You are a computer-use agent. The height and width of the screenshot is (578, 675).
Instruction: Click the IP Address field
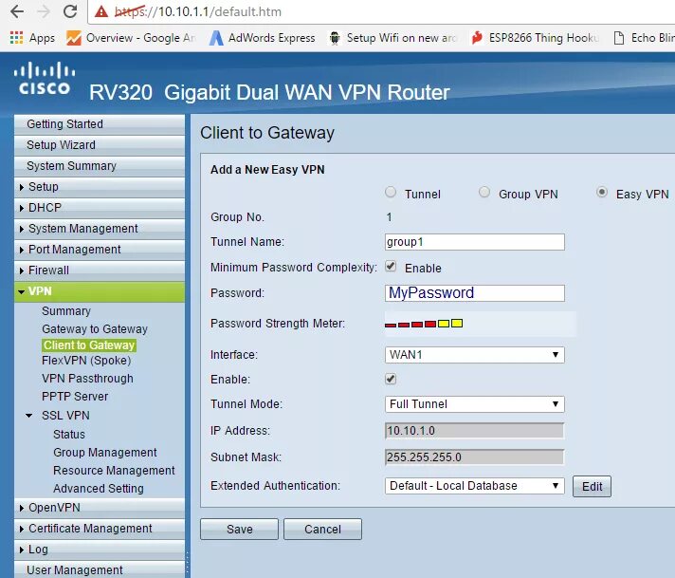click(x=474, y=431)
